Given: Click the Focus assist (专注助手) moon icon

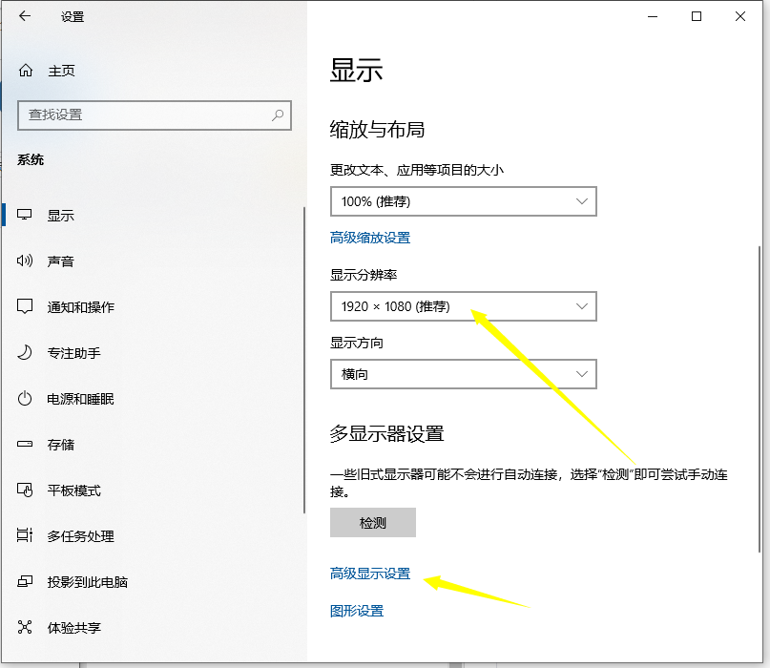Looking at the screenshot, I should (x=26, y=353).
